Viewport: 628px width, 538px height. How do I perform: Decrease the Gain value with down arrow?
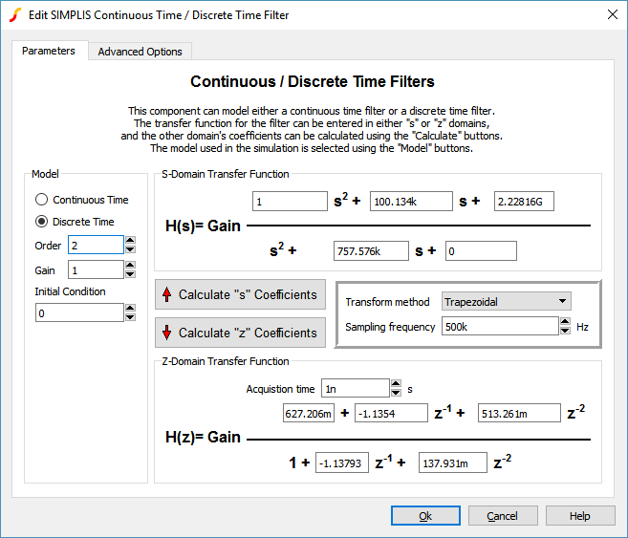(130, 275)
